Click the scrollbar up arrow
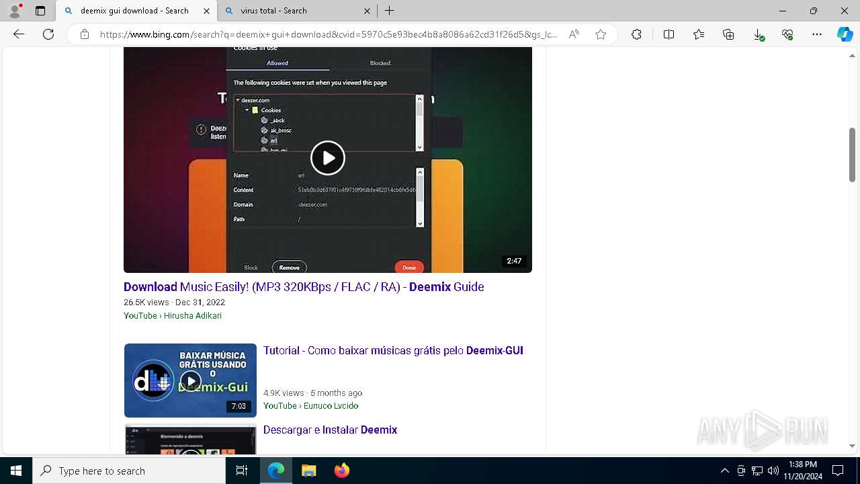The height and width of the screenshot is (484, 860). coord(853,56)
